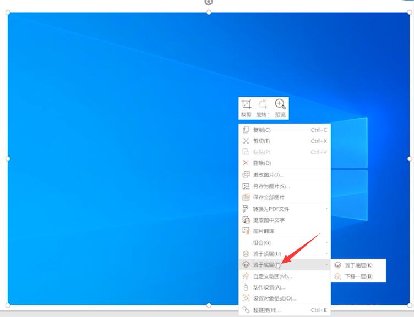The image size is (414, 317).
Task: Click the 保存全部图片 save all pictures icon
Action: 246,197
